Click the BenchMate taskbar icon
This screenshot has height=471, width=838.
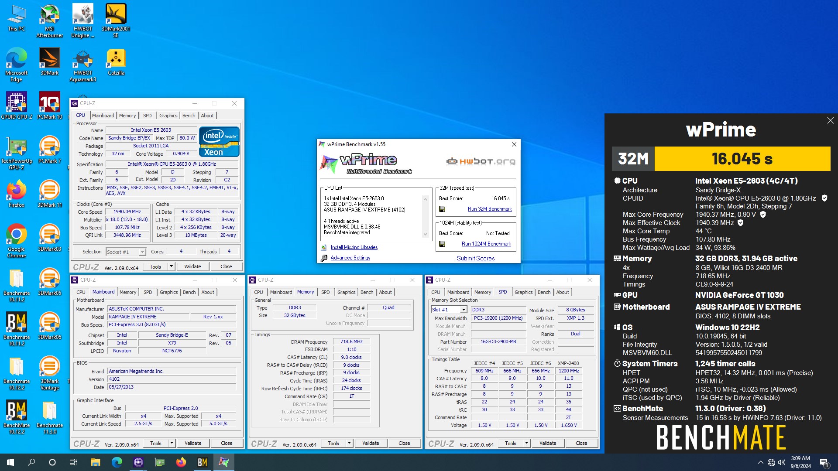click(x=203, y=462)
